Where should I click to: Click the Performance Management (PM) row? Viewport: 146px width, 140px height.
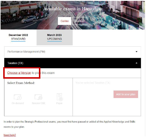pyautogui.click(x=73, y=52)
